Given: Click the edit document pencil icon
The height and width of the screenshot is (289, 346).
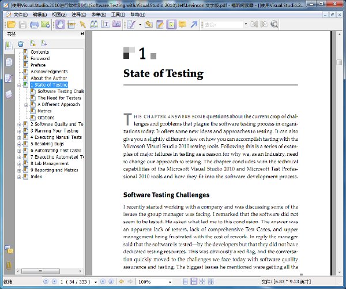Looking at the screenshot, I should (x=131, y=24).
